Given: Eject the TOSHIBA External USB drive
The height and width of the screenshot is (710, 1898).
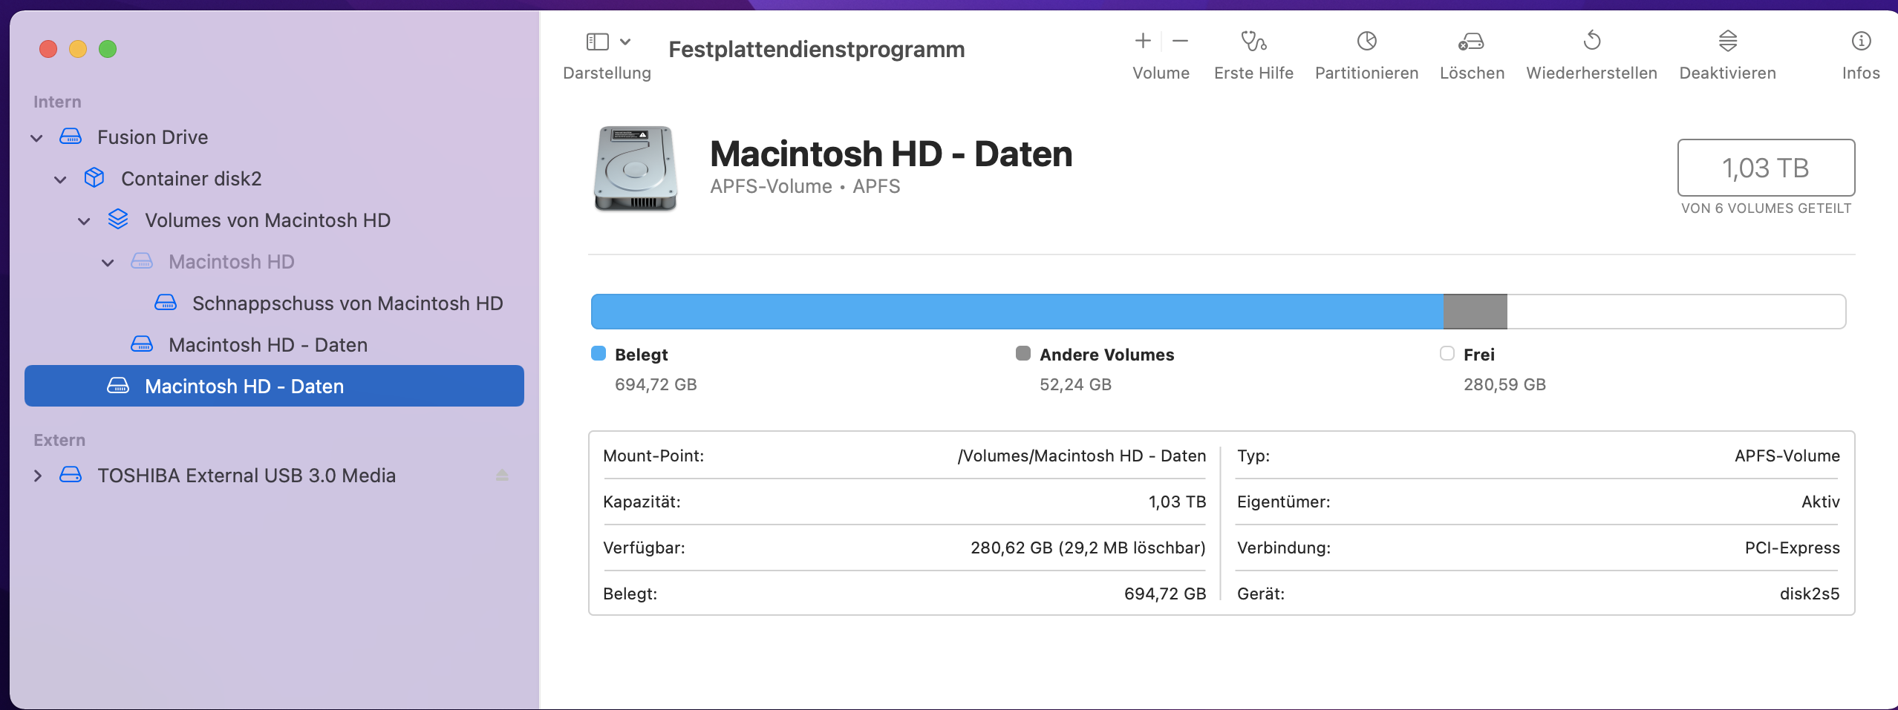Looking at the screenshot, I should pyautogui.click(x=502, y=476).
